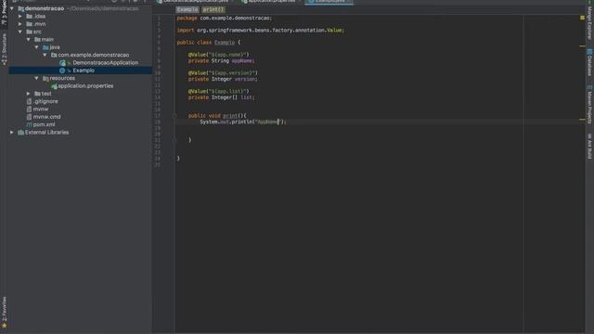
Task: Click the package declaration line
Action: point(225,19)
